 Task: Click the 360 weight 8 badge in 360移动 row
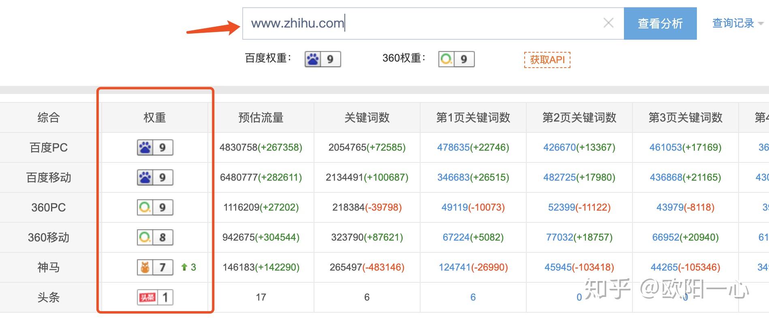click(x=155, y=237)
